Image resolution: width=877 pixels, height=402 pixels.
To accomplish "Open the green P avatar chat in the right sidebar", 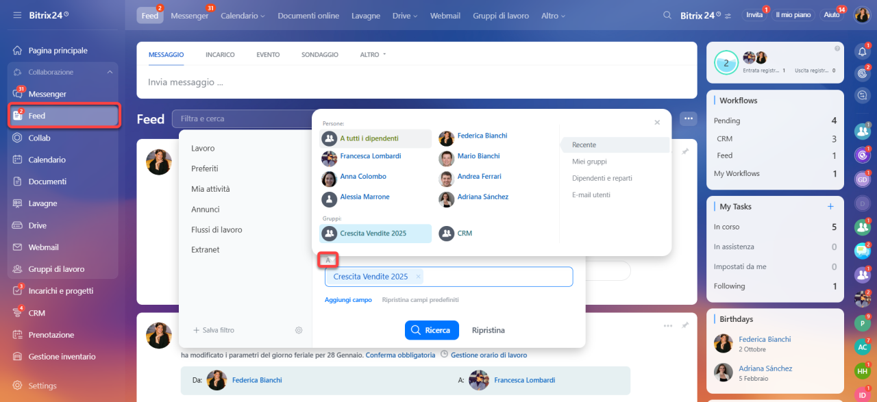I will point(863,323).
